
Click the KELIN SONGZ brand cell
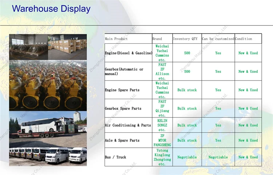[162, 125]
